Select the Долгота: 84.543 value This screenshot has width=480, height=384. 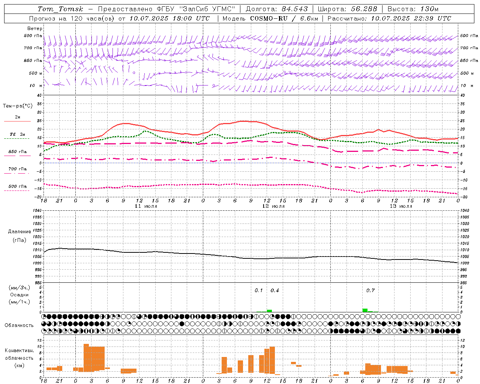click(x=277, y=9)
